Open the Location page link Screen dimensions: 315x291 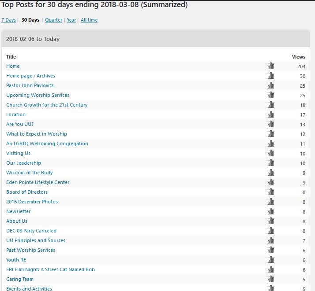click(x=16, y=114)
